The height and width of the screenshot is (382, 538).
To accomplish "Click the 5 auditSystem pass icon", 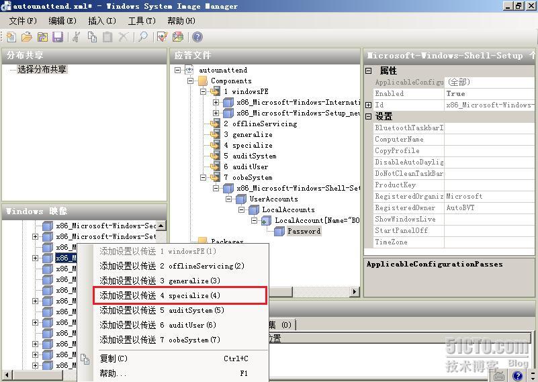I will click(215, 156).
